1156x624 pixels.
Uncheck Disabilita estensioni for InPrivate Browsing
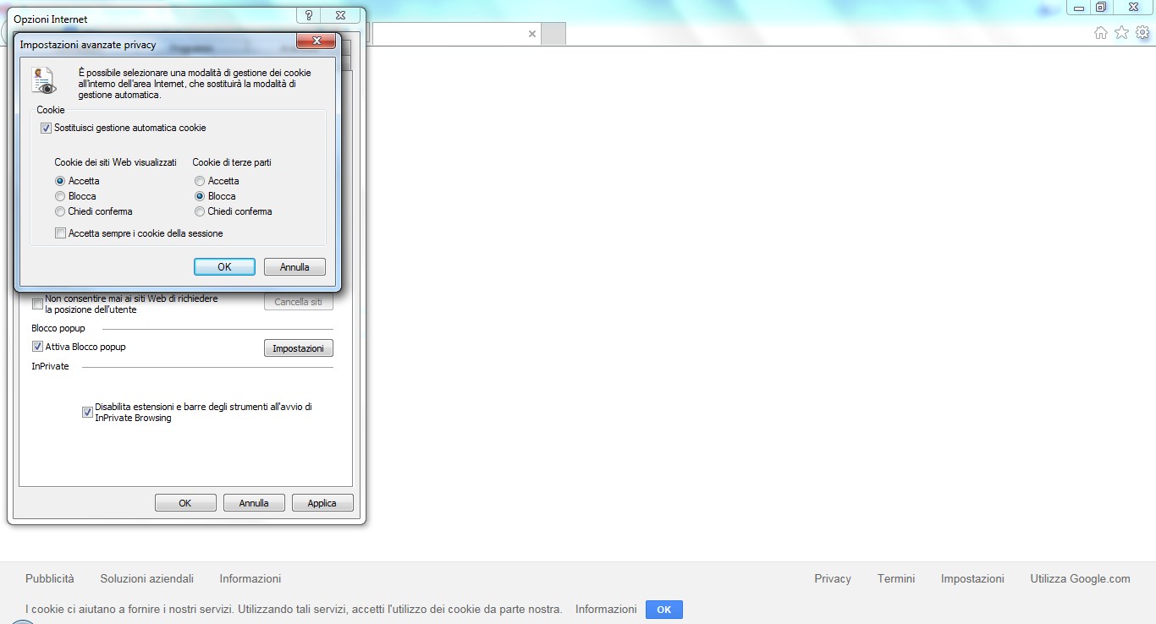[x=87, y=412]
